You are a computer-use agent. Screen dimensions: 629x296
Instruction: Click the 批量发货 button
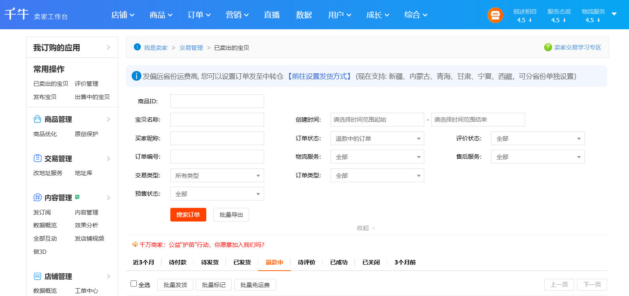pyautogui.click(x=175, y=285)
